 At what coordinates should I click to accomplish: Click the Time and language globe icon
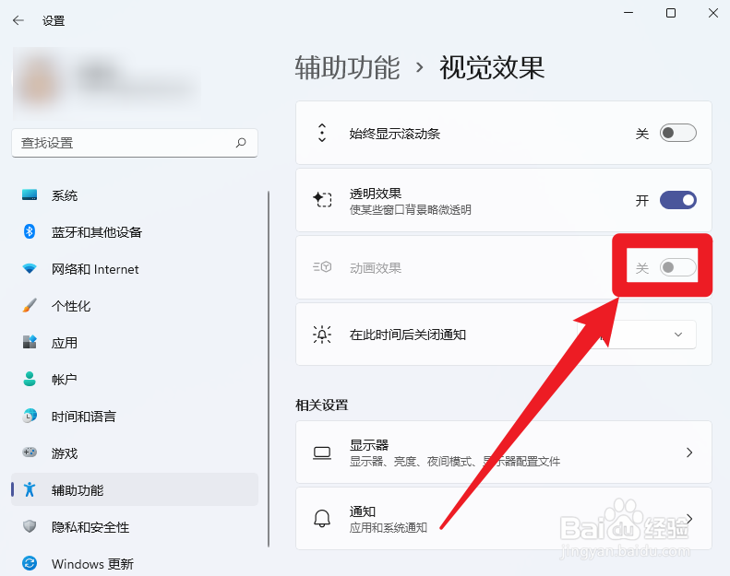[30, 416]
